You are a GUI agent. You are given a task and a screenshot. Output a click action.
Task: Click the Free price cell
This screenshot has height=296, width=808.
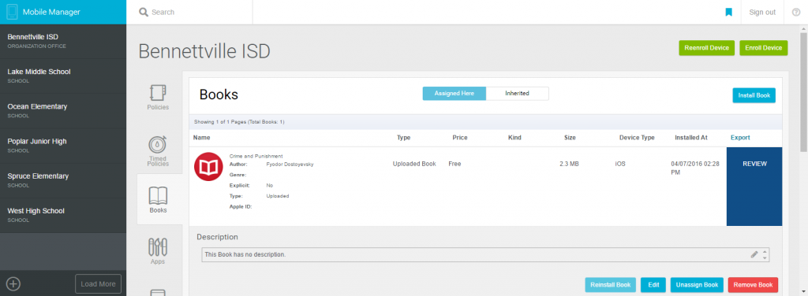pyautogui.click(x=454, y=164)
